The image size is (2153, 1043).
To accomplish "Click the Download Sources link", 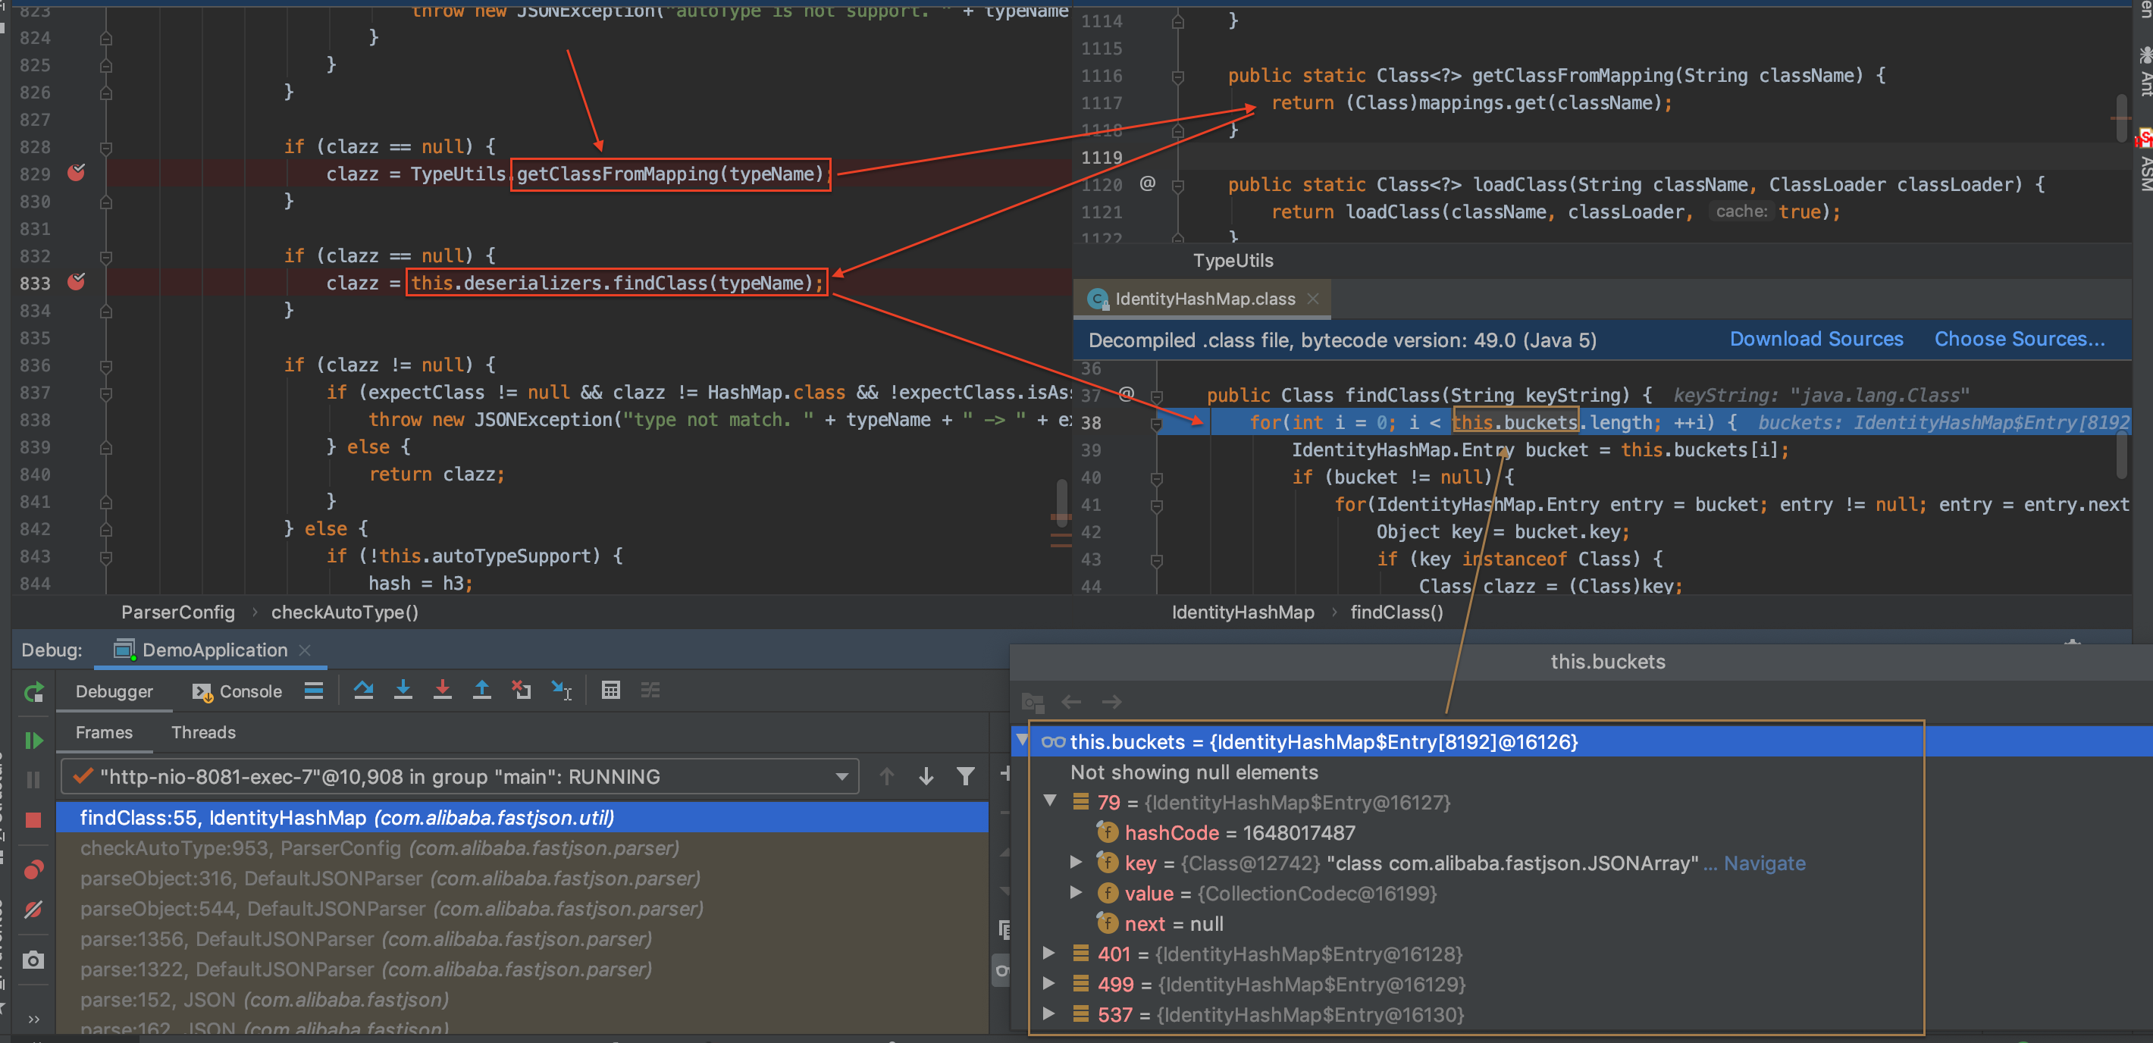I will pyautogui.click(x=1816, y=340).
